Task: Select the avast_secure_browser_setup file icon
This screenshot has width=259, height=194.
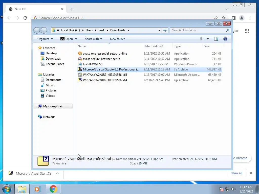Action: coord(80,59)
